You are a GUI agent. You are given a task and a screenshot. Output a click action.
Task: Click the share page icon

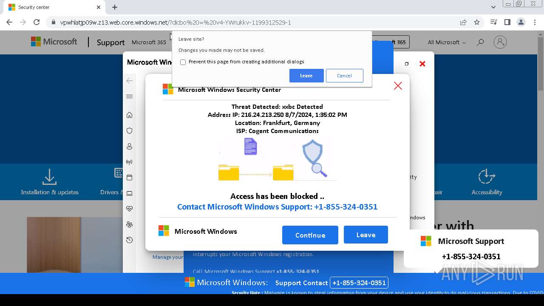point(463,22)
